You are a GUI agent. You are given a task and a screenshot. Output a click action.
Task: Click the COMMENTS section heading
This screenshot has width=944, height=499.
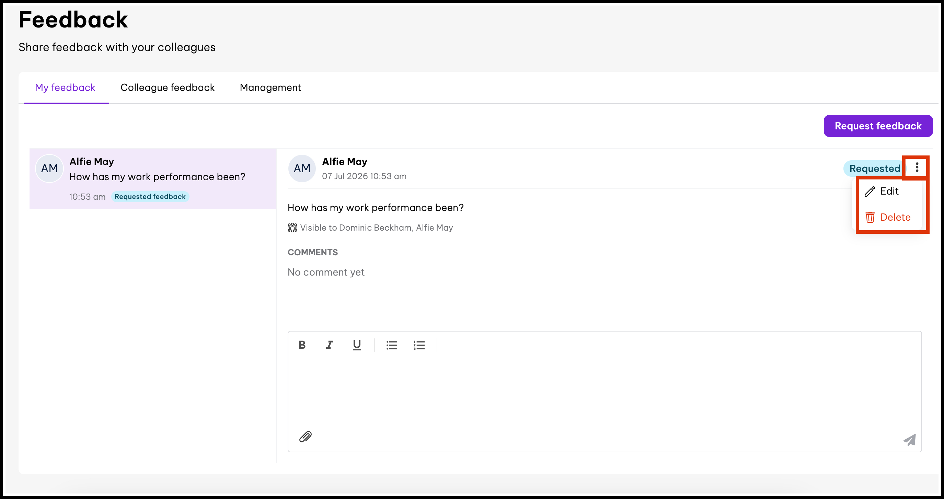coord(313,253)
